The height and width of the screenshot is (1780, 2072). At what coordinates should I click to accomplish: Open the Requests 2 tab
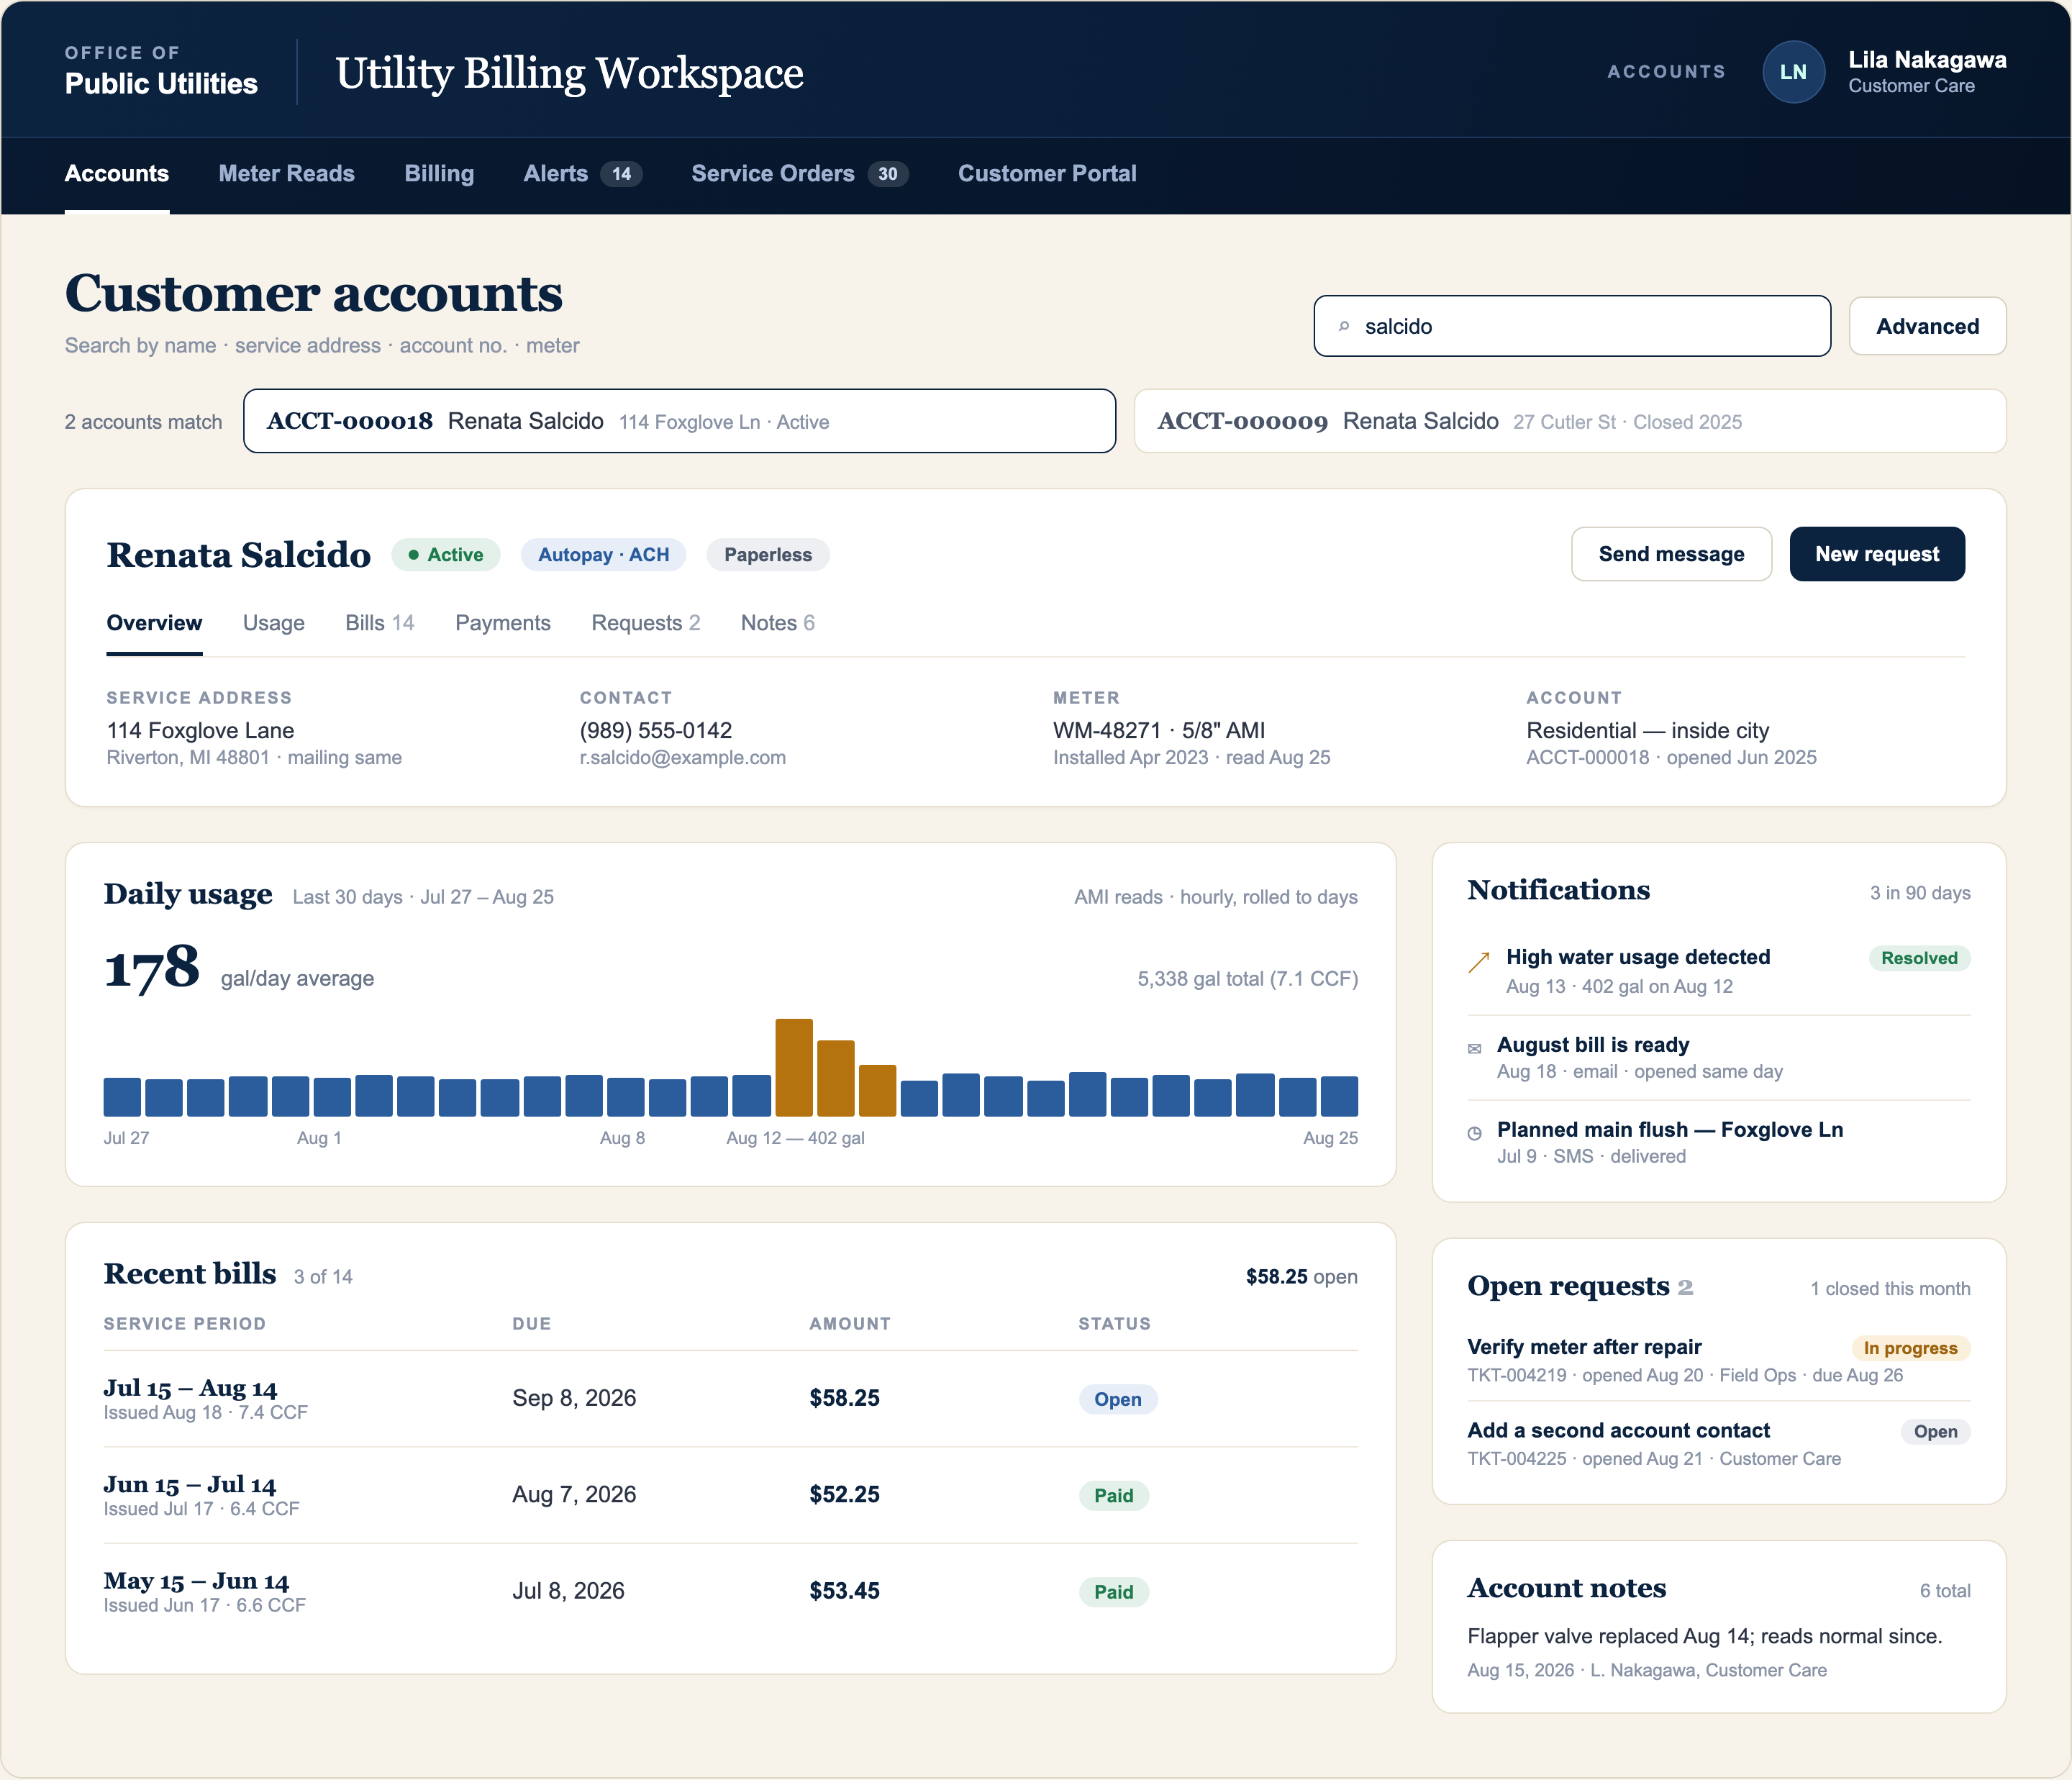(646, 623)
